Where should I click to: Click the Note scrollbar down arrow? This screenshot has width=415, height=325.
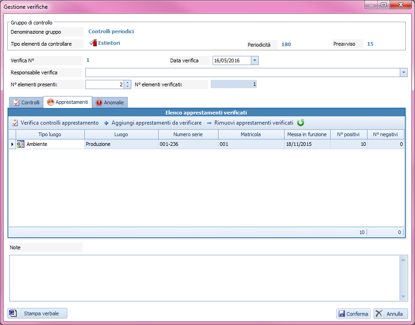coord(403,297)
